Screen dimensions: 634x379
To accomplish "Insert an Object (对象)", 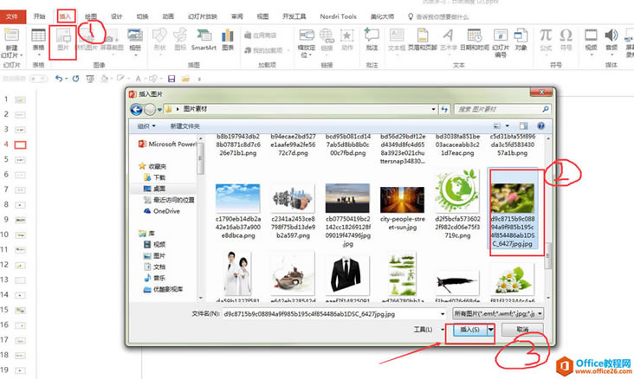I will [x=521, y=40].
